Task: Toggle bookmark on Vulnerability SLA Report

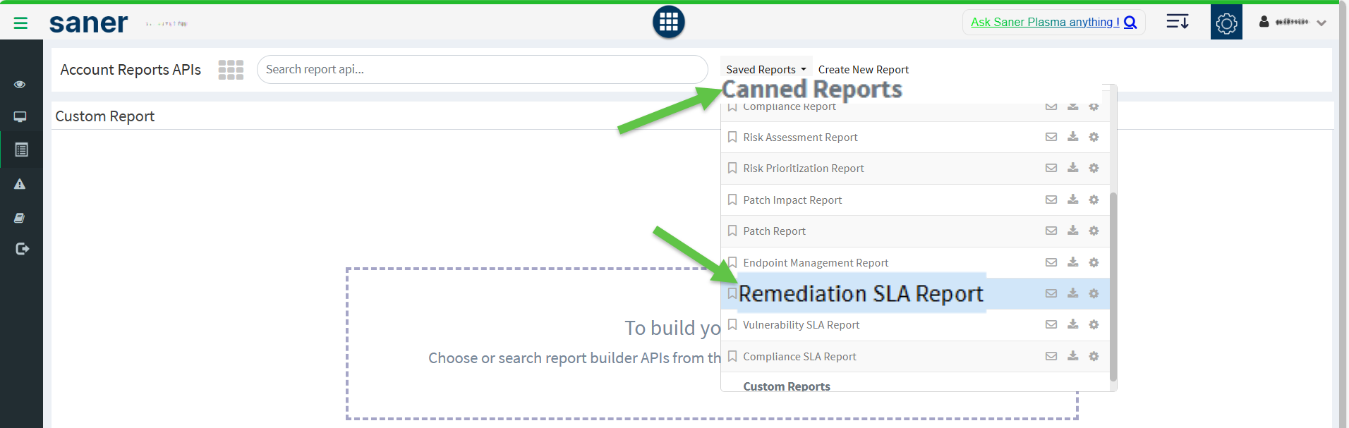Action: tap(732, 325)
